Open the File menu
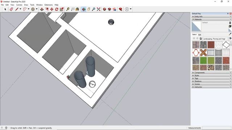 point(3,5)
